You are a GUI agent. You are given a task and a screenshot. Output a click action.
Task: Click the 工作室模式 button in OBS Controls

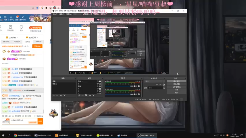click(x=177, y=87)
